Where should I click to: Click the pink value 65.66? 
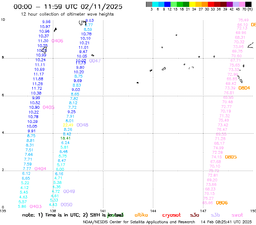click(208, 203)
